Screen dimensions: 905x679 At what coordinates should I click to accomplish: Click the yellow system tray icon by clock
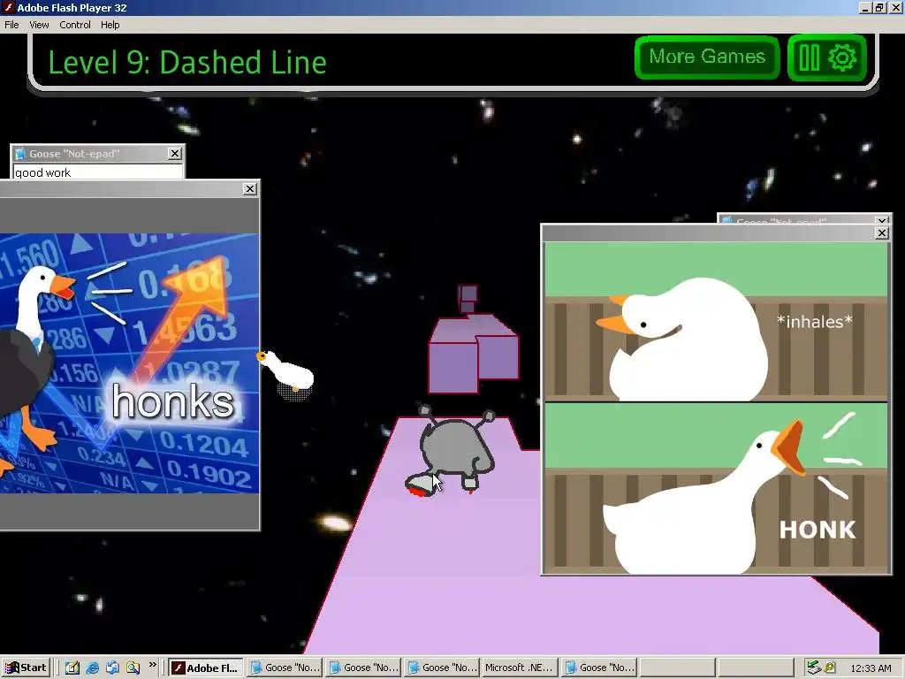830,668
